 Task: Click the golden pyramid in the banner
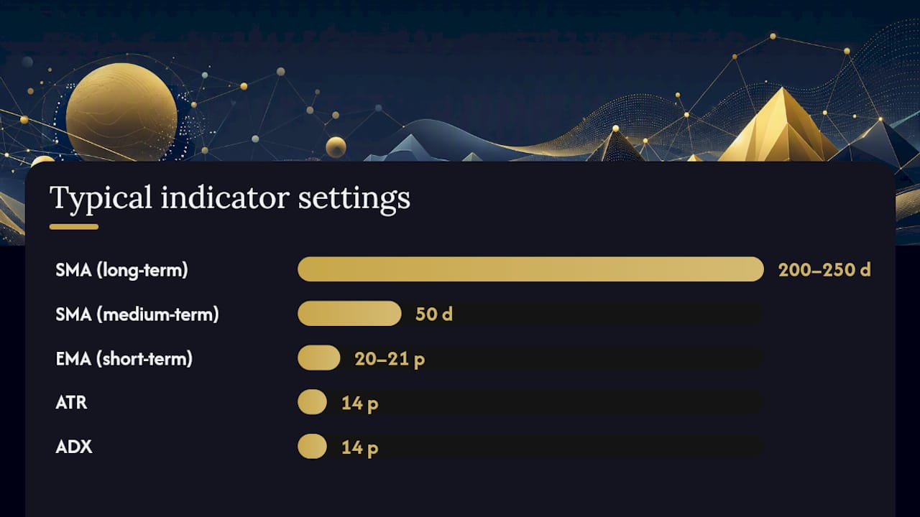coord(779,126)
